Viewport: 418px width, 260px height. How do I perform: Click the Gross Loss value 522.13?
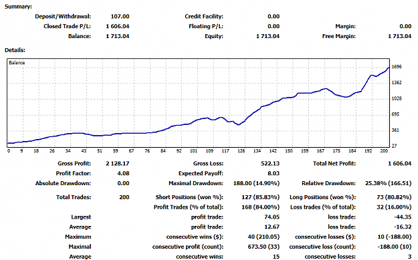coord(270,164)
